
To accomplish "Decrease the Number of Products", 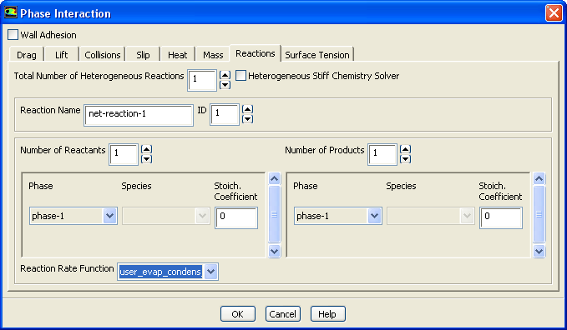I will point(405,159).
